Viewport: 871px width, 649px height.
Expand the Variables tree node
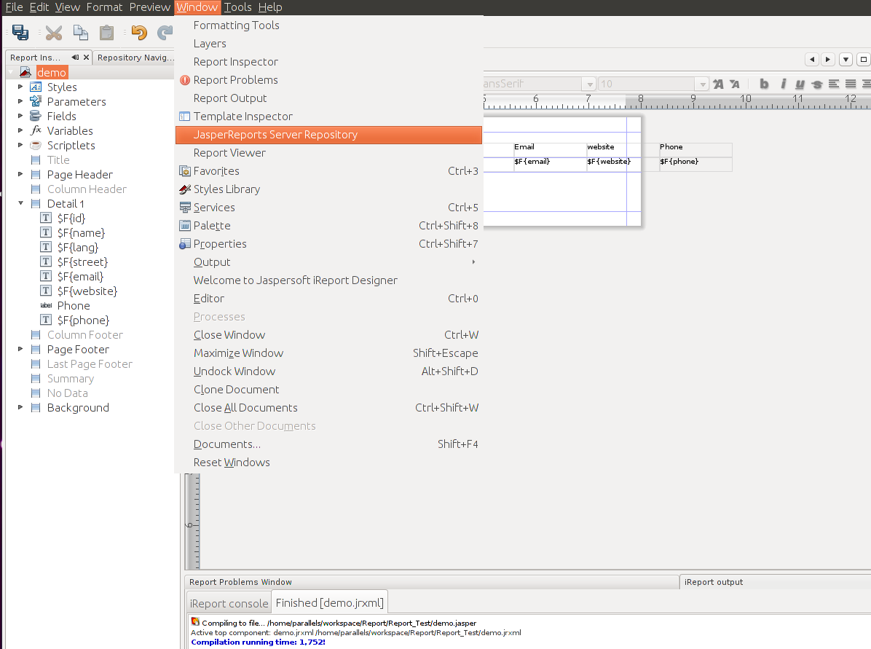click(x=20, y=130)
